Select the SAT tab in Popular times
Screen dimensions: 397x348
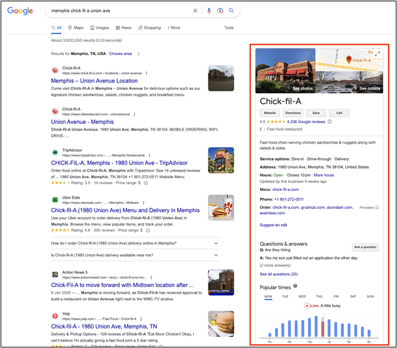pyautogui.click(x=354, y=296)
